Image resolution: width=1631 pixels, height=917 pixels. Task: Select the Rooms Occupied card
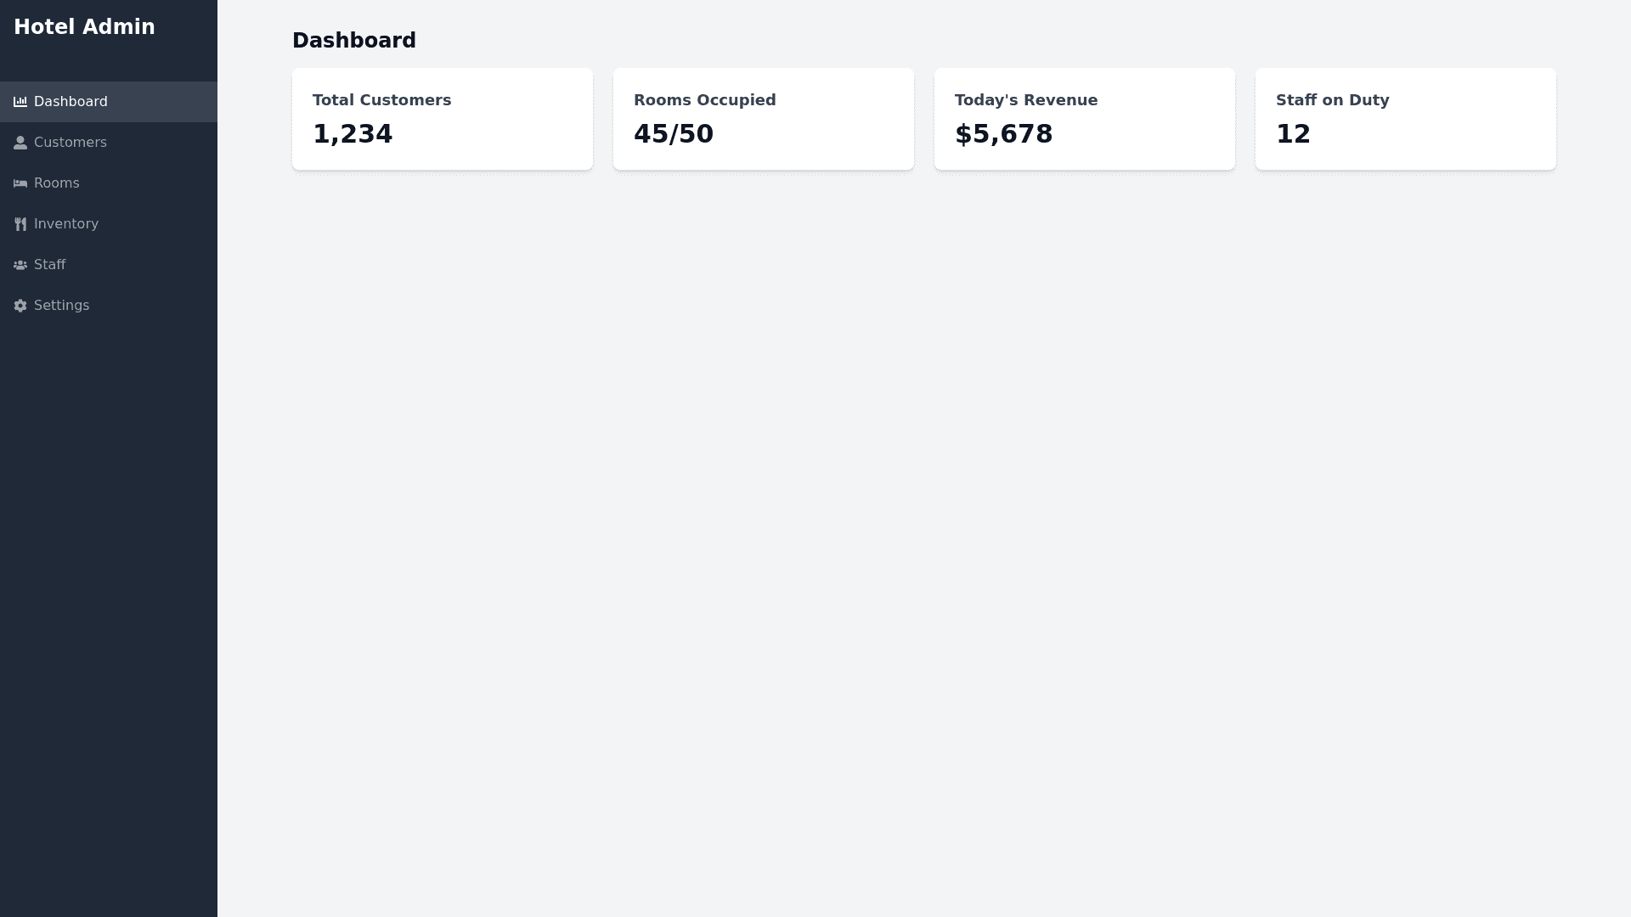[x=763, y=119]
